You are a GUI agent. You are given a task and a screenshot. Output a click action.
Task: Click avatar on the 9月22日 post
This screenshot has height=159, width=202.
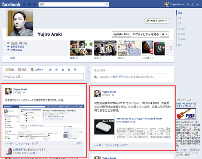9,91
